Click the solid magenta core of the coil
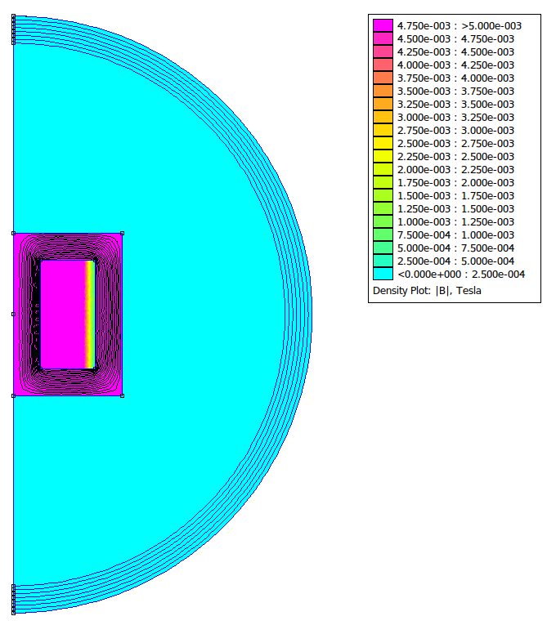 pos(63,314)
